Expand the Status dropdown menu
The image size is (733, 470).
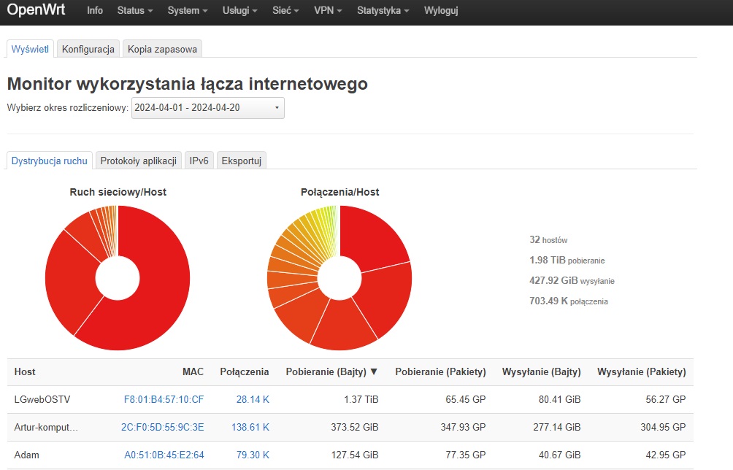click(x=135, y=12)
